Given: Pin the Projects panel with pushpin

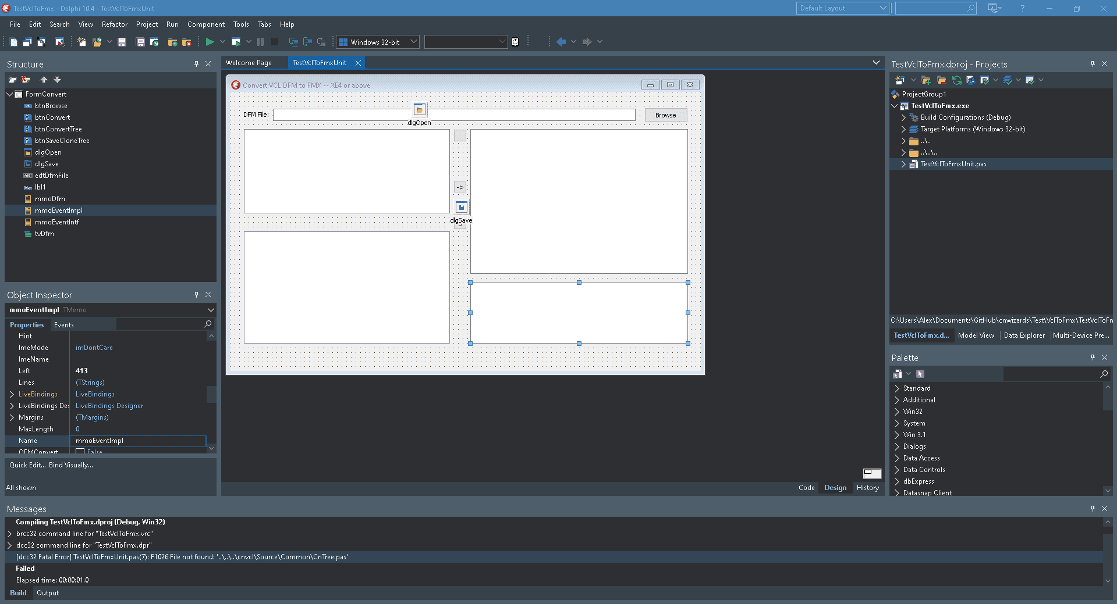Looking at the screenshot, I should [1093, 64].
